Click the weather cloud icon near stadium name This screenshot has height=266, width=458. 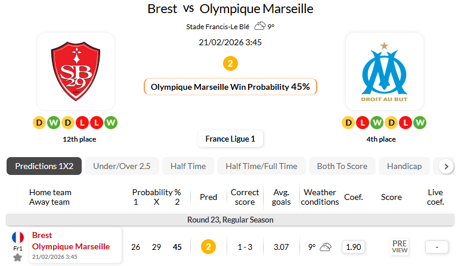pyautogui.click(x=259, y=26)
